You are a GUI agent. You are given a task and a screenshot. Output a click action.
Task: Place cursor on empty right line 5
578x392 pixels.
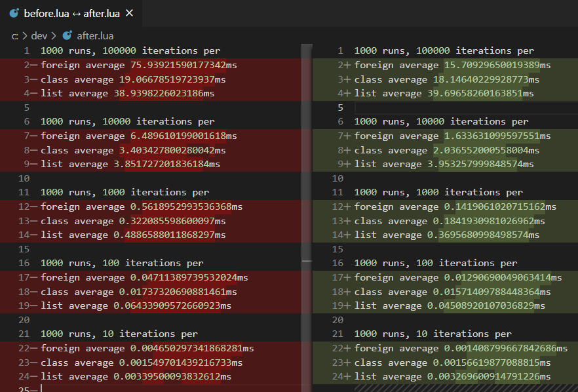[x=466, y=108]
